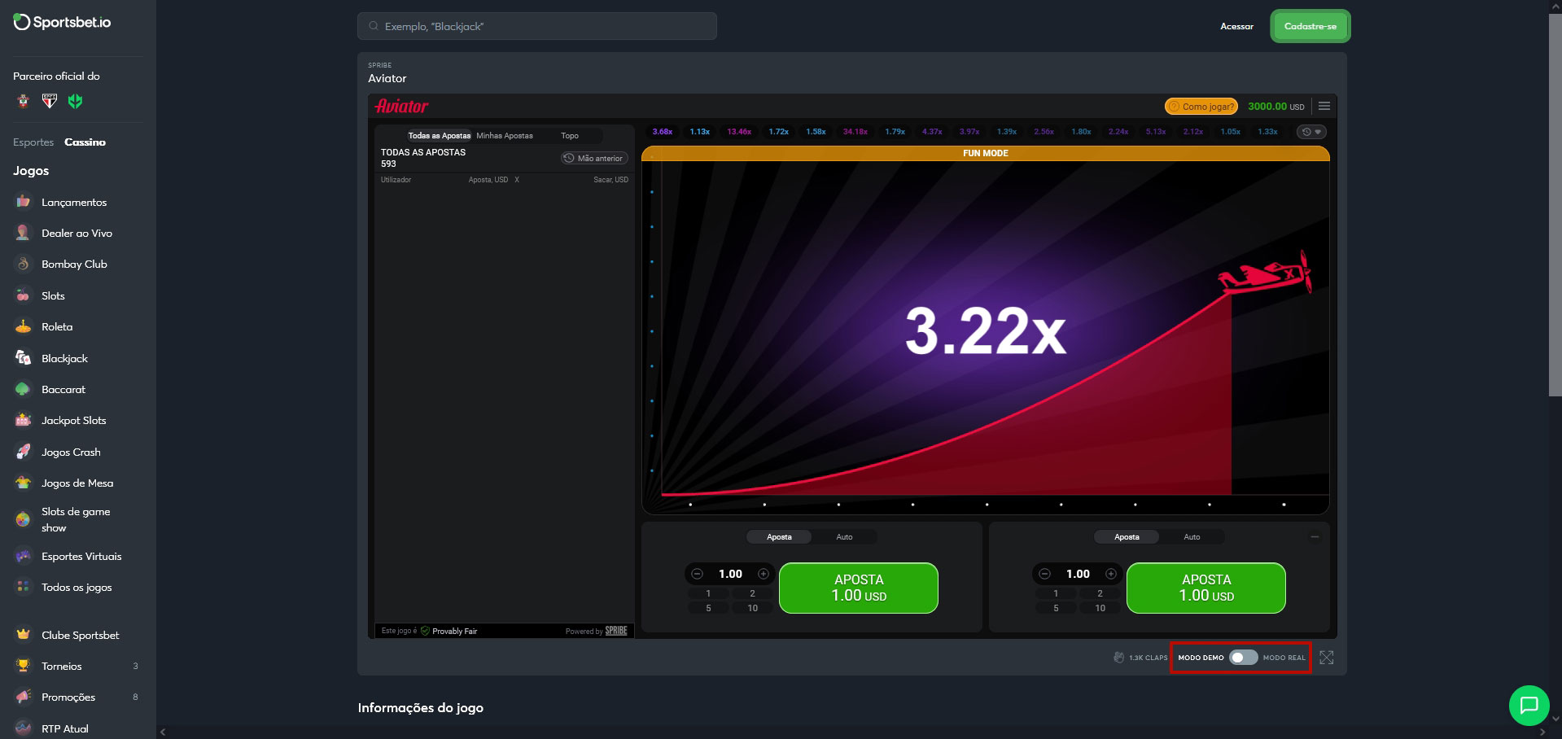Open the live chat bubble
This screenshot has height=739, width=1562.
click(x=1529, y=705)
